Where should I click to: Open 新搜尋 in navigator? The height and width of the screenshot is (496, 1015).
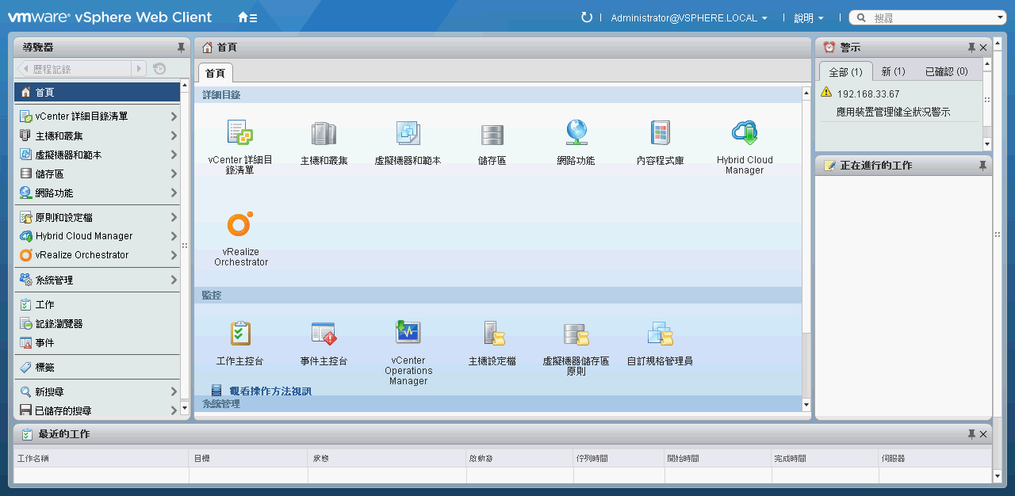click(98, 391)
